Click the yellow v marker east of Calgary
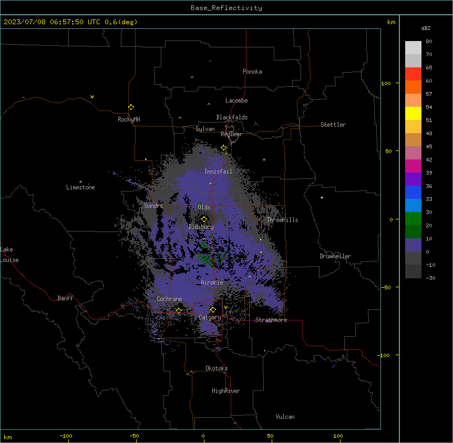 coord(225,307)
